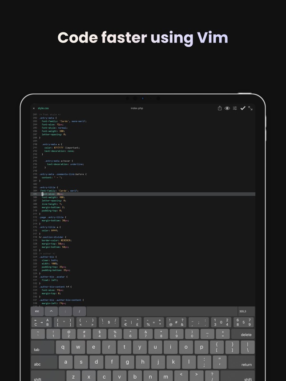Tap the t key
286x381 pixels.
pos(125,347)
